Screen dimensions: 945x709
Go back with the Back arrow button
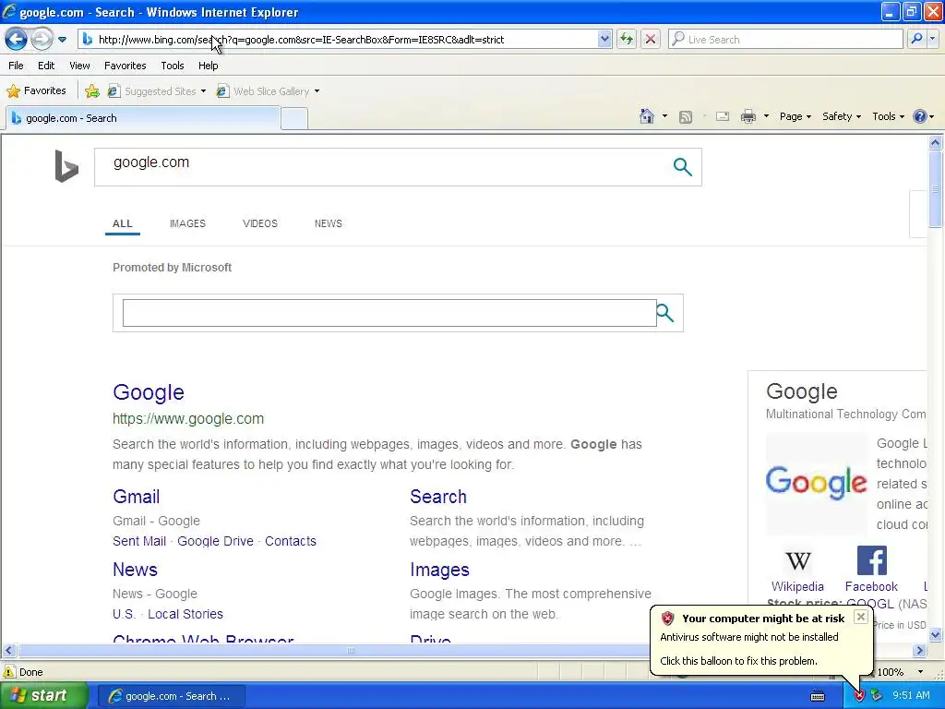(17, 40)
